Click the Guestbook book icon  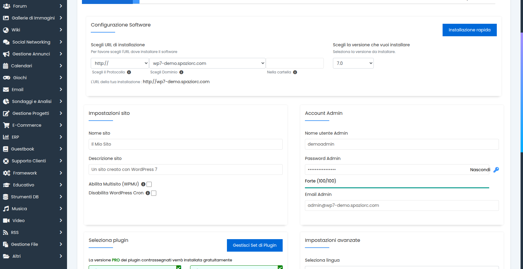pos(5,149)
